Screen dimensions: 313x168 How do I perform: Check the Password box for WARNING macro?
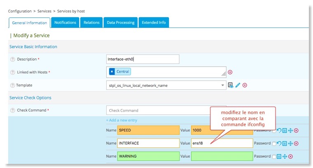(274, 156)
